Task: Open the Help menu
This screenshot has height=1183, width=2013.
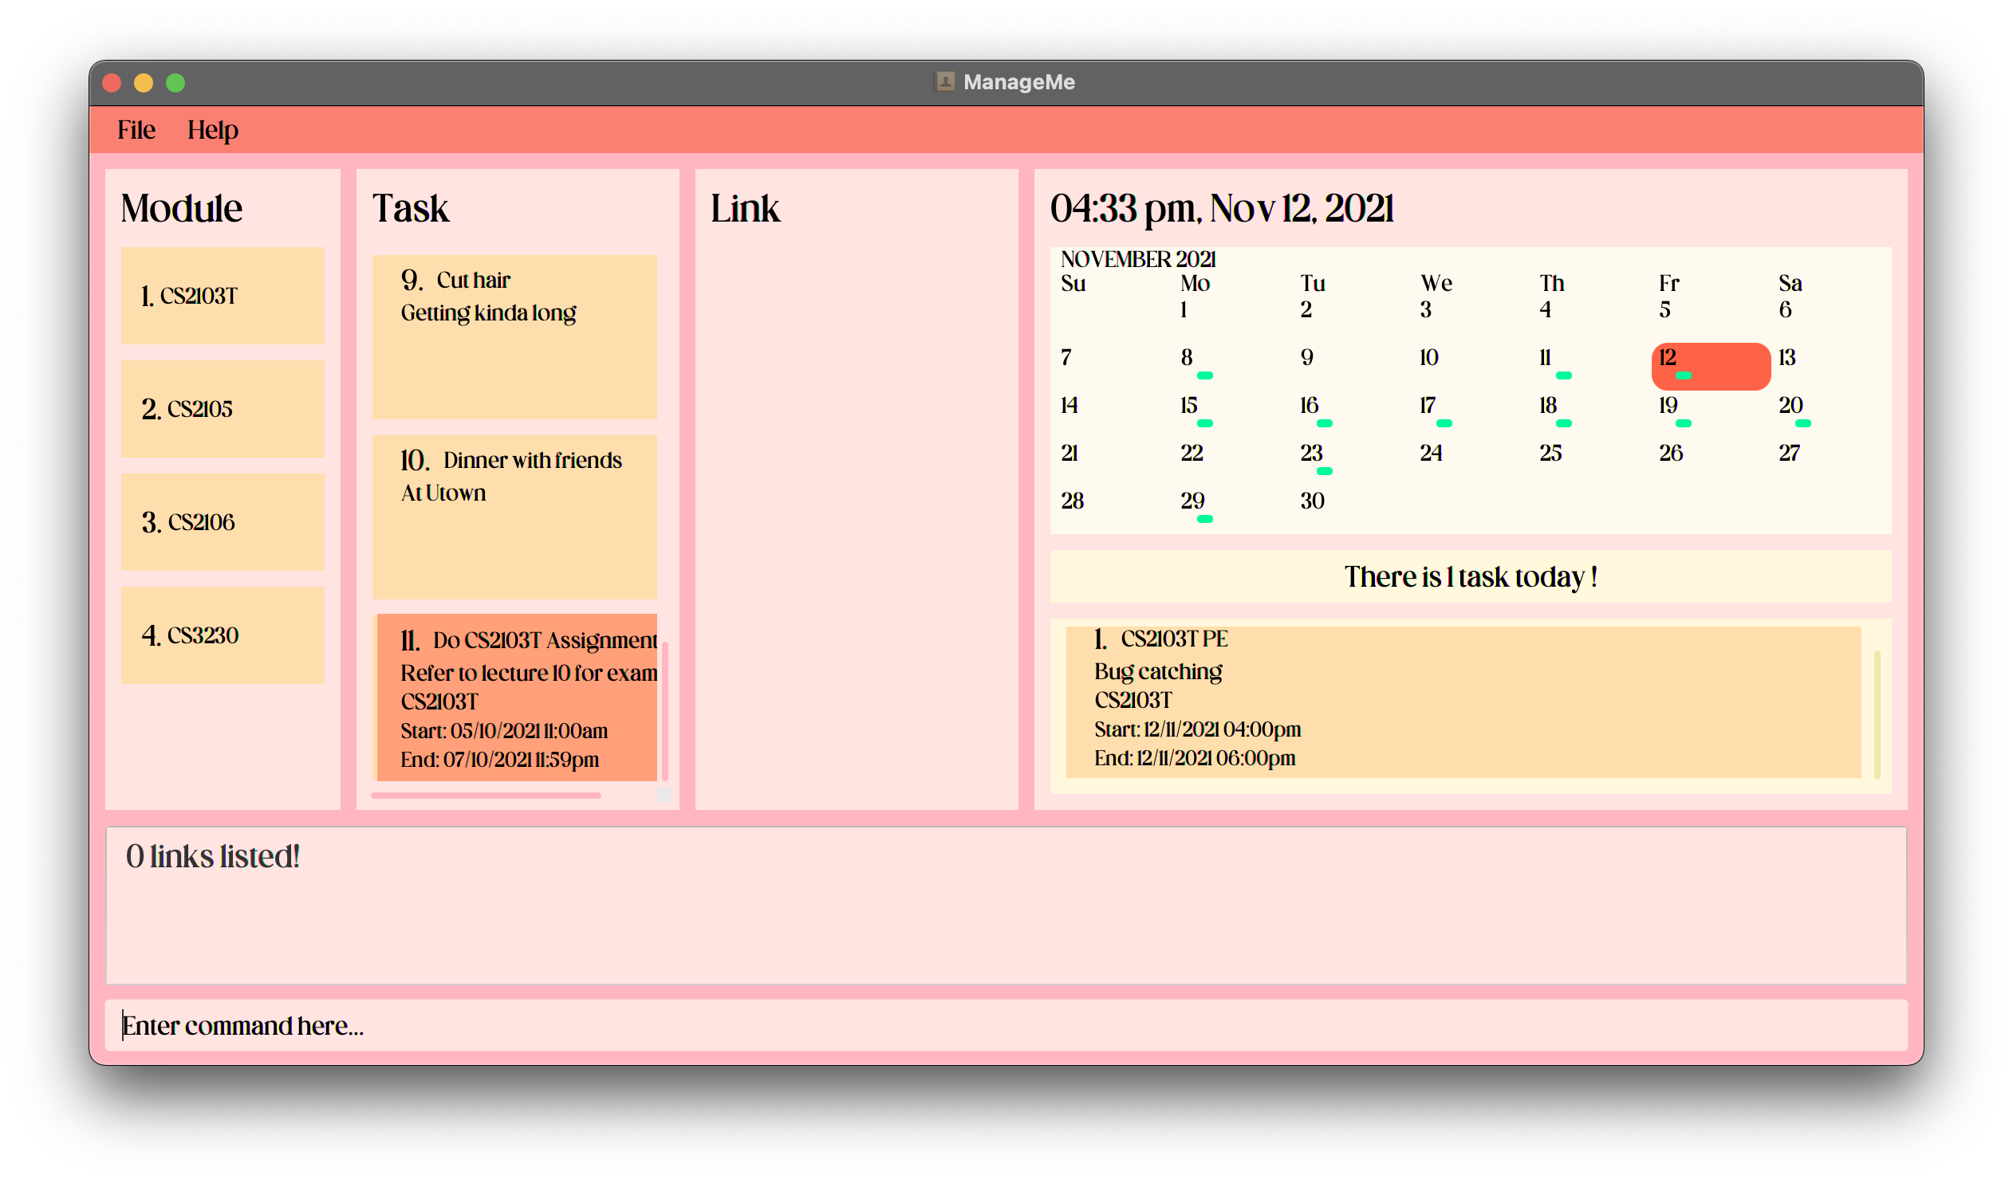Action: [212, 129]
